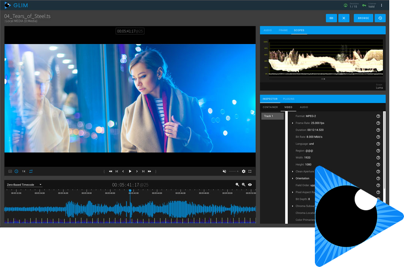Viewport: 404px width, 267px height.
Task: Show help for the Bit Rate field
Action: click(378, 137)
